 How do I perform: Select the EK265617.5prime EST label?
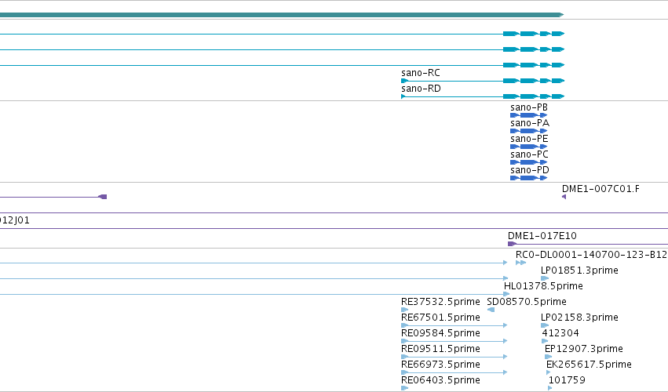click(589, 365)
